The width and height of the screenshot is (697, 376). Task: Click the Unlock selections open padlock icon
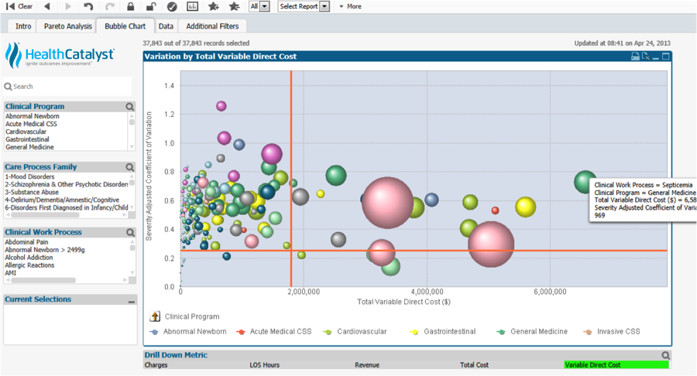150,6
